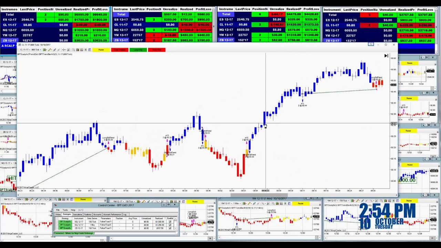Switch to Log tab in Control Center
This screenshot has height=248, width=441.
(x=125, y=215)
